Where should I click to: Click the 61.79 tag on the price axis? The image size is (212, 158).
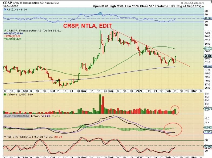(208, 48)
